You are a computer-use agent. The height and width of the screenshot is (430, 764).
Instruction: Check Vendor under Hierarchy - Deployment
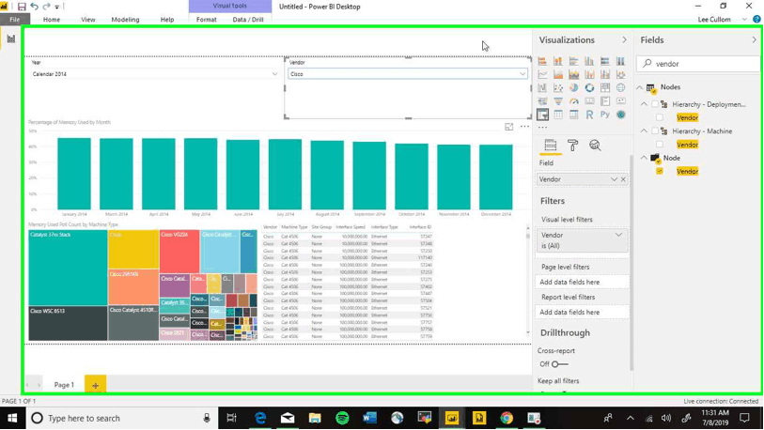pyautogui.click(x=660, y=117)
